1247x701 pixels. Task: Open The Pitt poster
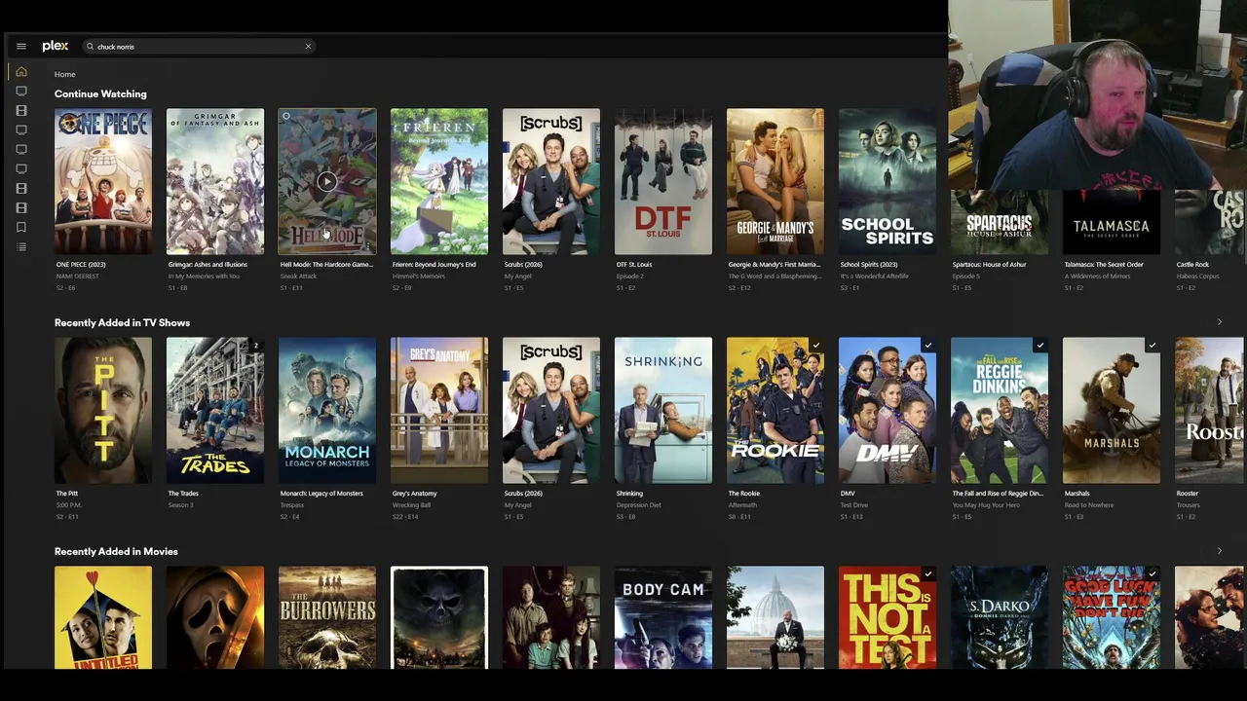[103, 410]
